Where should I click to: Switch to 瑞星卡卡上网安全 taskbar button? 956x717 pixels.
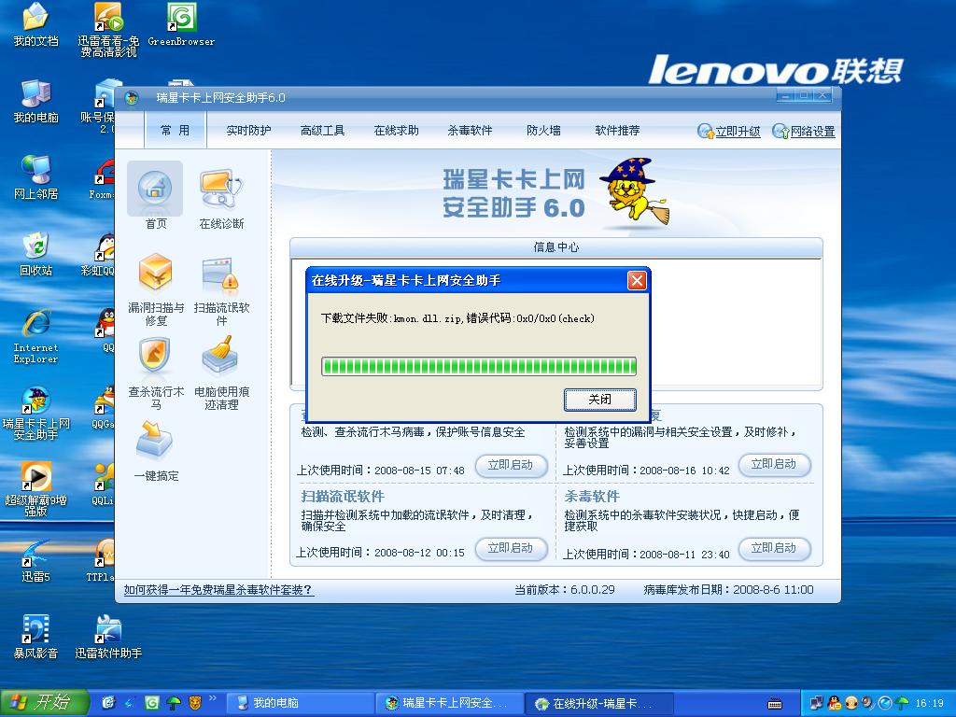coord(450,703)
